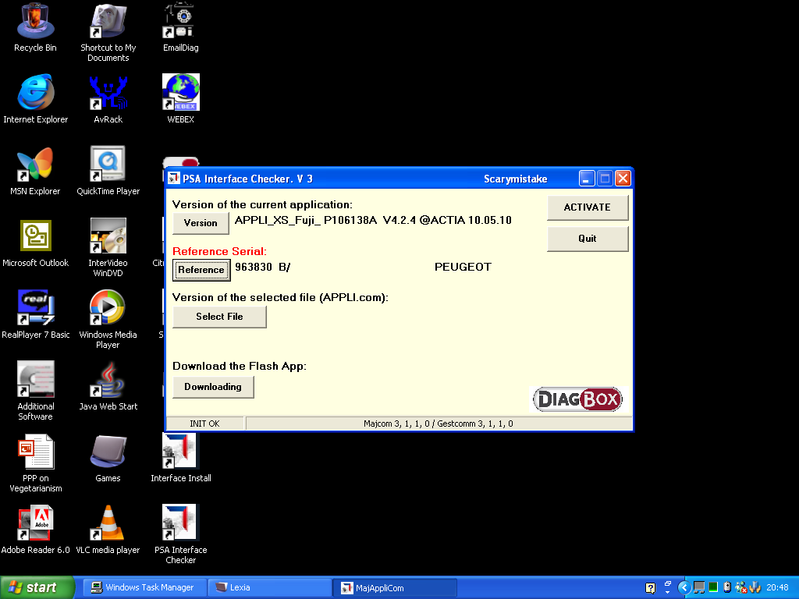The image size is (799, 599).
Task: Click the Select File button
Action: (219, 317)
